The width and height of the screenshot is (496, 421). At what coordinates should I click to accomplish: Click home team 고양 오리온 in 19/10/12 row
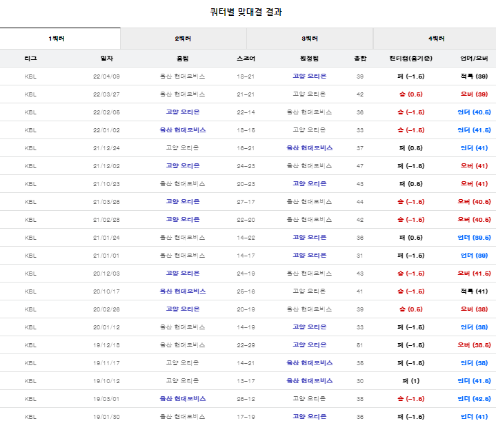183,381
